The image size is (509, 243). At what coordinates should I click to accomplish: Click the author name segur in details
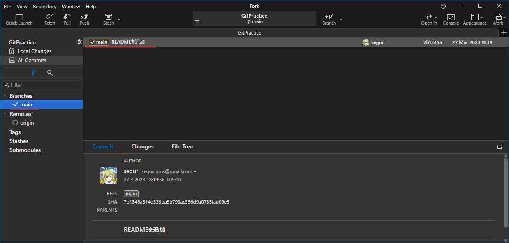click(131, 171)
